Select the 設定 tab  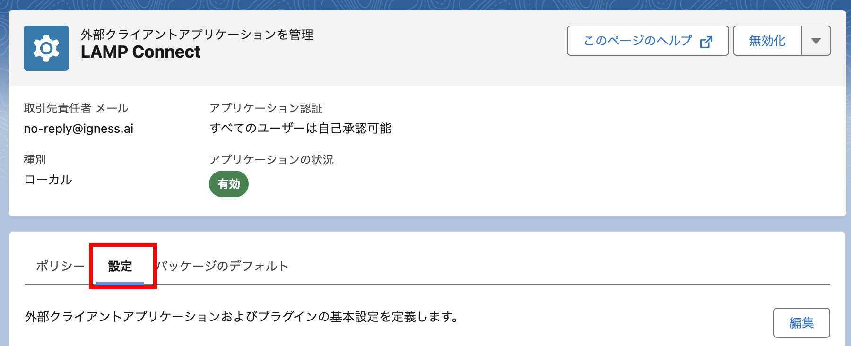coord(120,266)
